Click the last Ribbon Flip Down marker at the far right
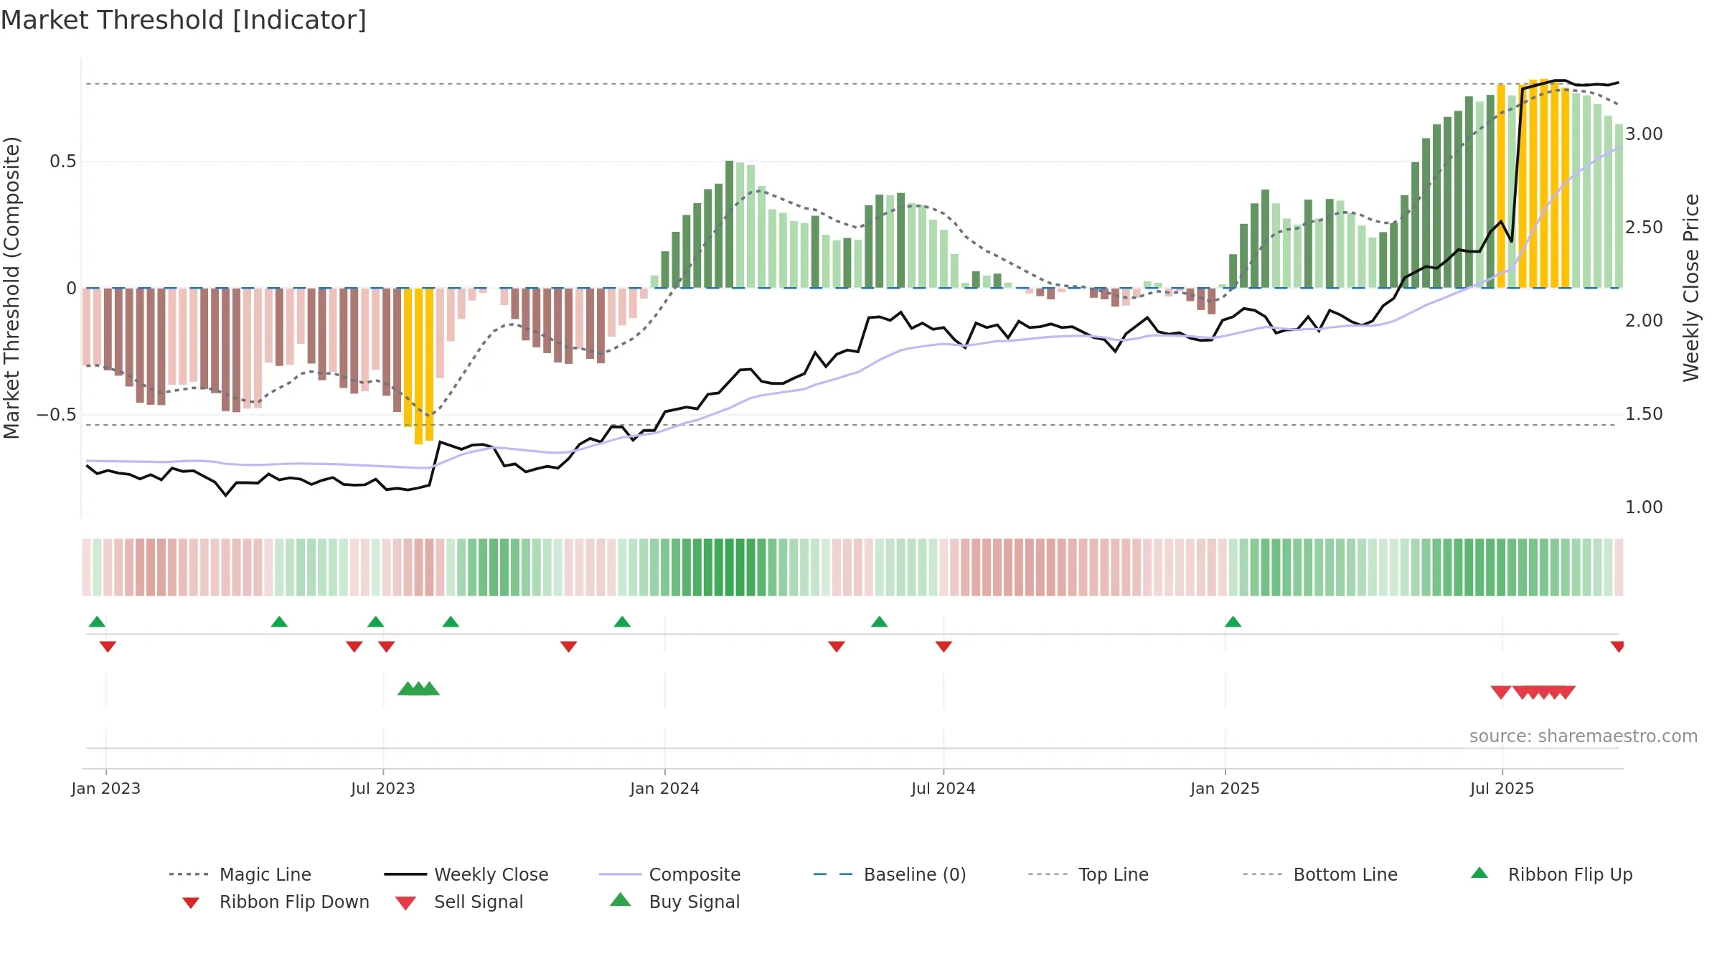The image size is (1722, 969). pos(1617,647)
